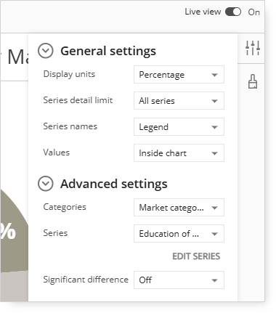Click the Categories label
The image size is (276, 313).
(65, 207)
